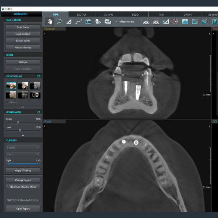This screenshot has width=218, height=218.
Task: Open help via the question mark icon
Action: pyautogui.click(x=215, y=22)
